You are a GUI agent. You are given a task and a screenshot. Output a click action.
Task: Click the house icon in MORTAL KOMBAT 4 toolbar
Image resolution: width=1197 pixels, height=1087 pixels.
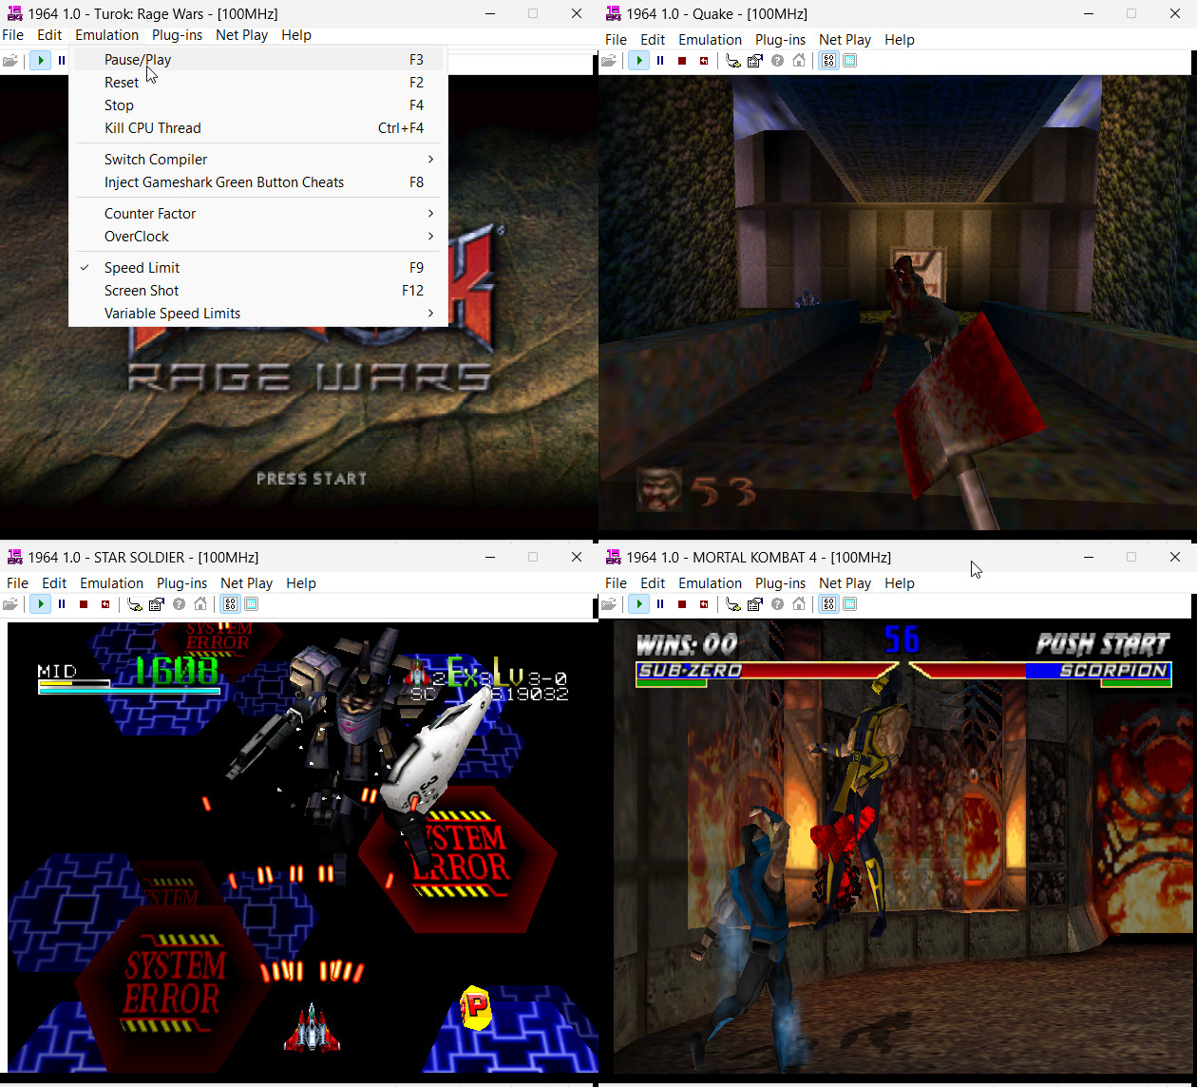(x=799, y=604)
